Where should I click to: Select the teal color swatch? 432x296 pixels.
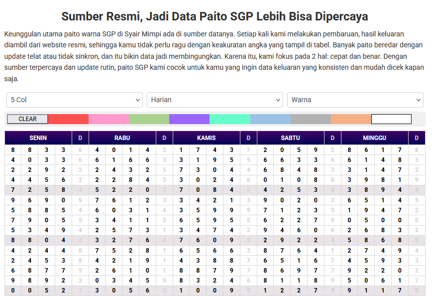pos(229,119)
